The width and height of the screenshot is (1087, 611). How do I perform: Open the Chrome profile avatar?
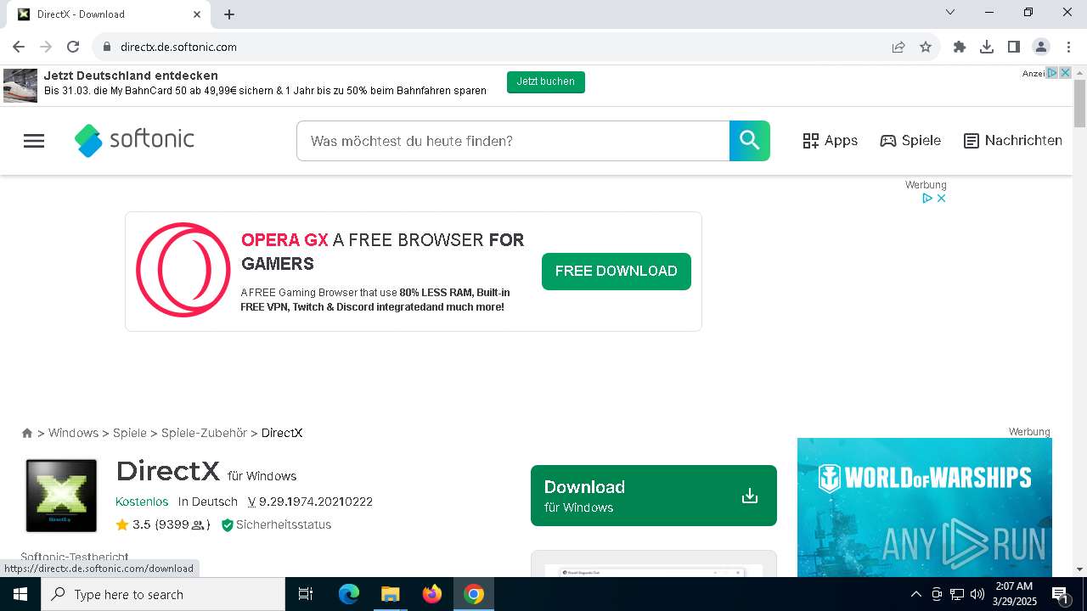1041,47
